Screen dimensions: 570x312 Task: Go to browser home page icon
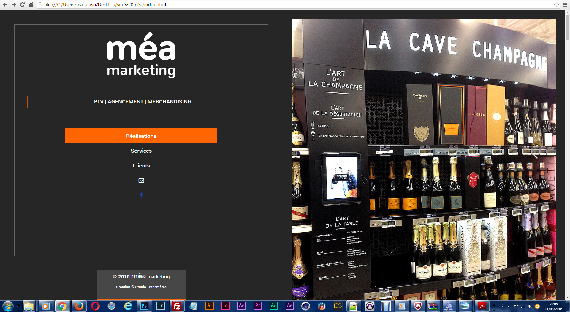tap(31, 4)
